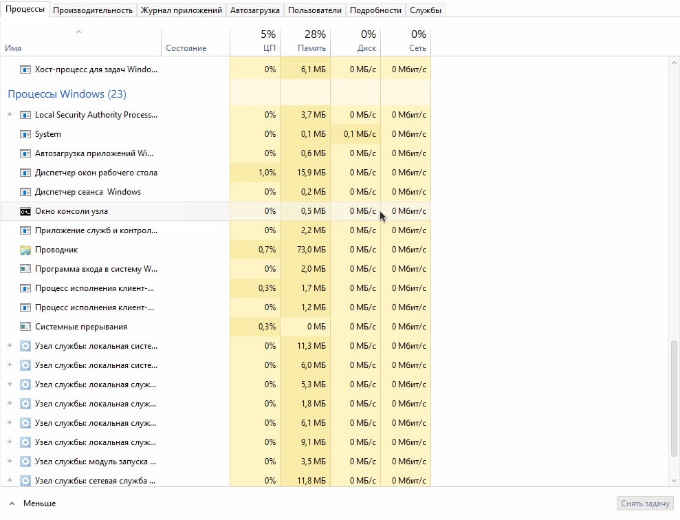Click the Снять задачу button
The width and height of the screenshot is (680, 520).
pyautogui.click(x=645, y=503)
